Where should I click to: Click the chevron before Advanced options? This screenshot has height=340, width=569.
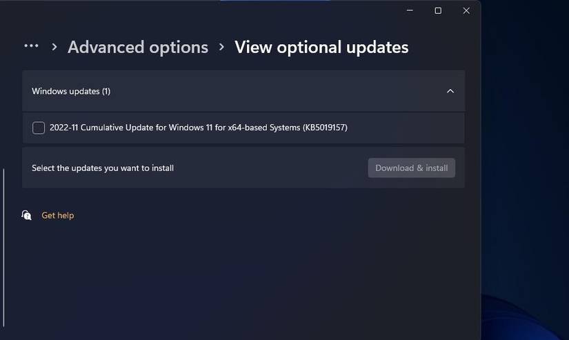tap(54, 47)
